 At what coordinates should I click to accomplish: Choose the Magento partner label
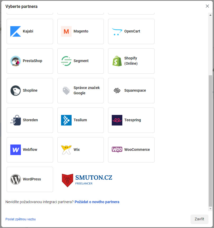81,31
